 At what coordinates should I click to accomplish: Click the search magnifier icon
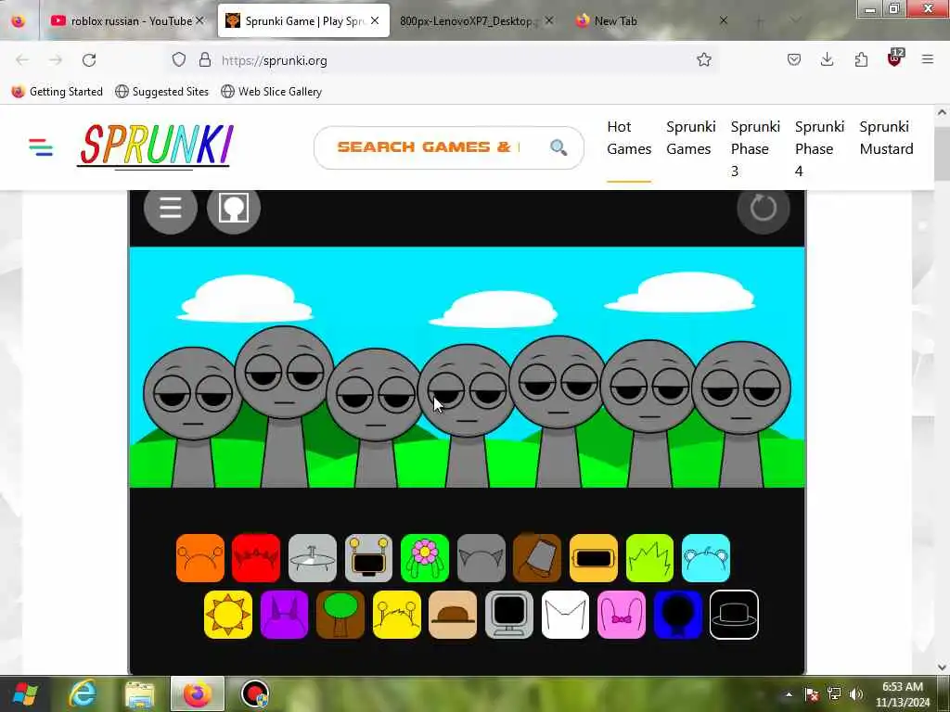click(558, 147)
